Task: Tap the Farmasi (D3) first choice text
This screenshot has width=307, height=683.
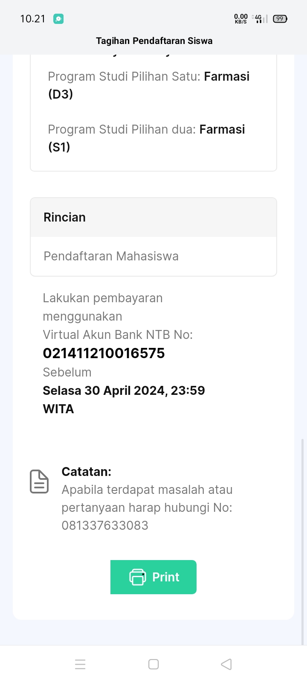Action: click(226, 77)
